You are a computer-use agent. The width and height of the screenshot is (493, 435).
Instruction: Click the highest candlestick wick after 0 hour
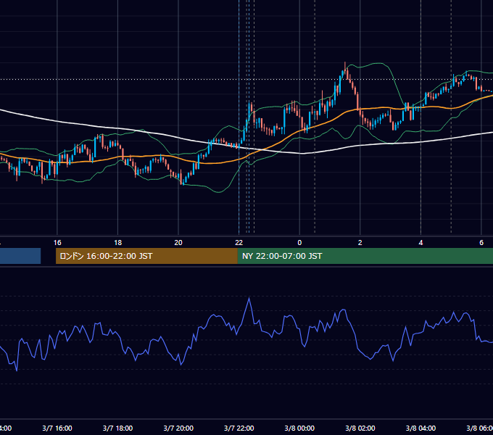[x=345, y=65]
